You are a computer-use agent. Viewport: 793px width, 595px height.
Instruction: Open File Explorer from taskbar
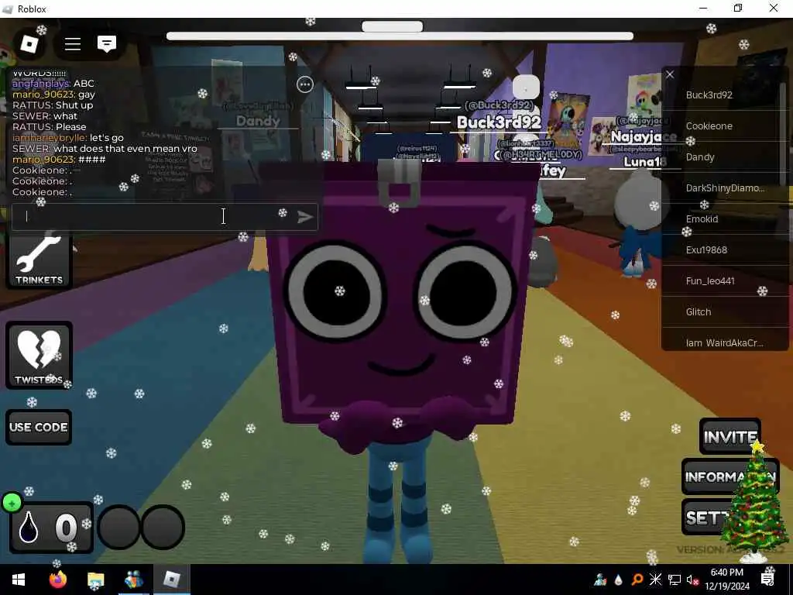95,580
